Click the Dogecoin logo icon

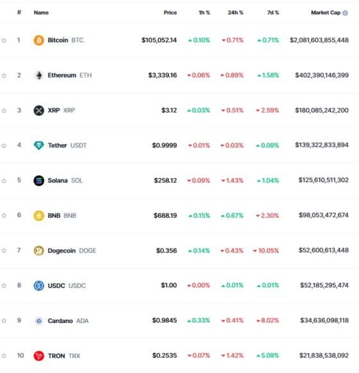pyautogui.click(x=38, y=251)
